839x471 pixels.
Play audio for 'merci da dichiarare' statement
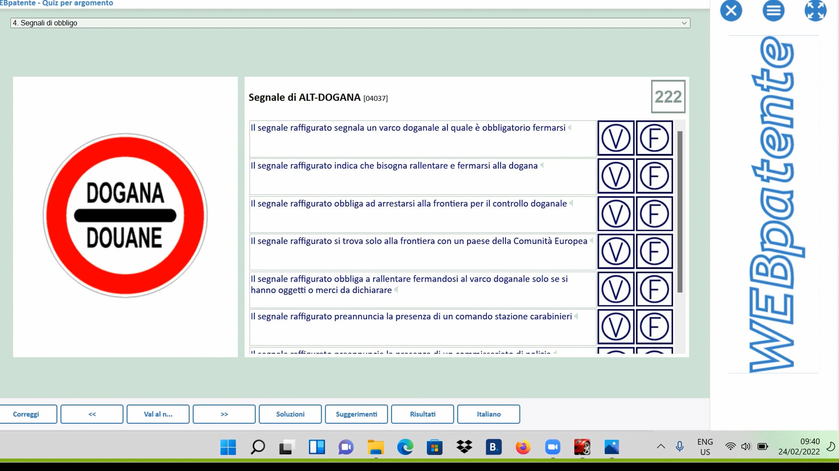click(396, 290)
